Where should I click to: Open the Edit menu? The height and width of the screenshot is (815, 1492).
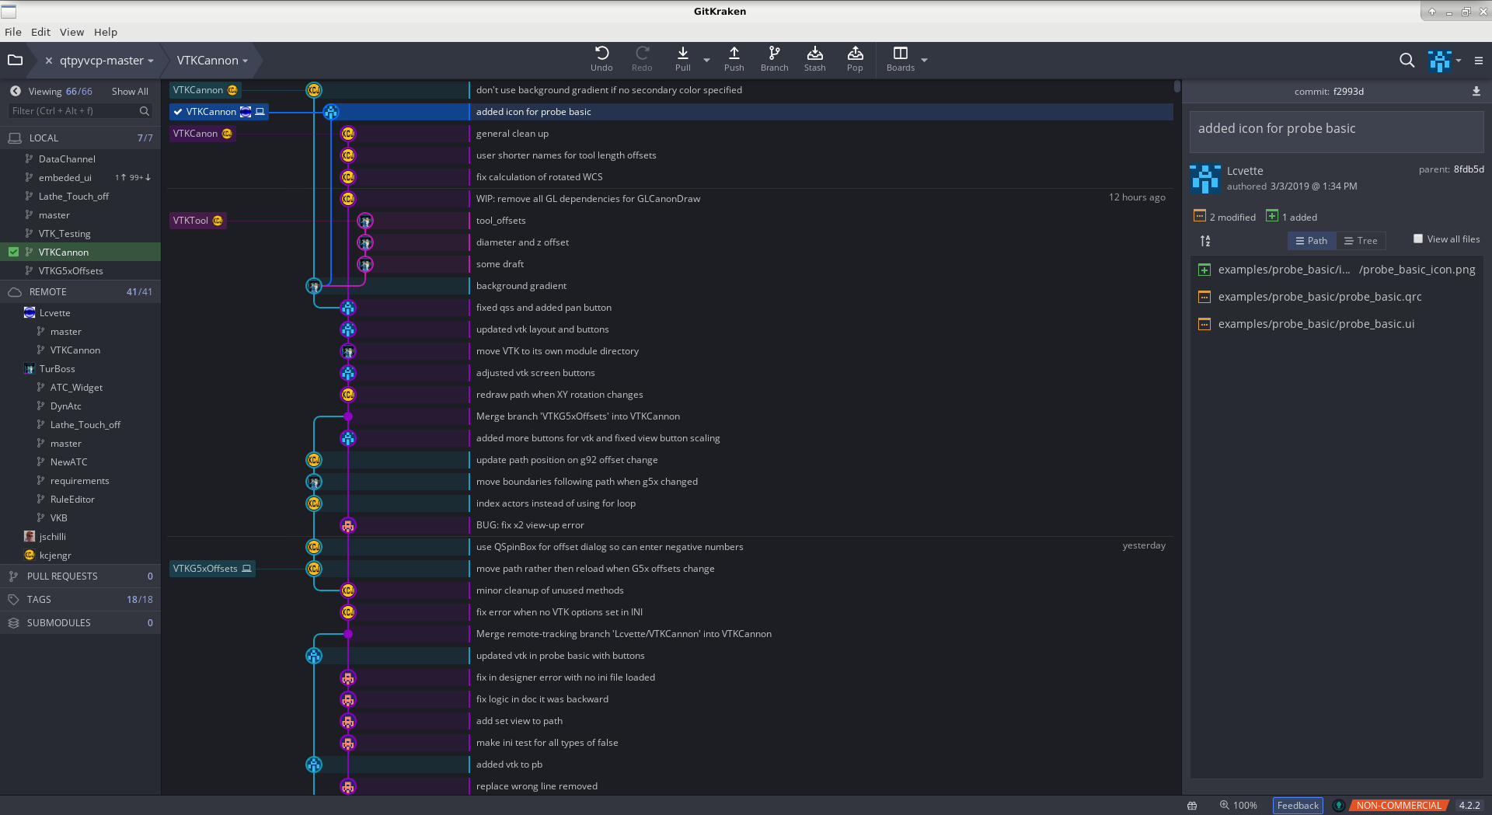point(40,32)
